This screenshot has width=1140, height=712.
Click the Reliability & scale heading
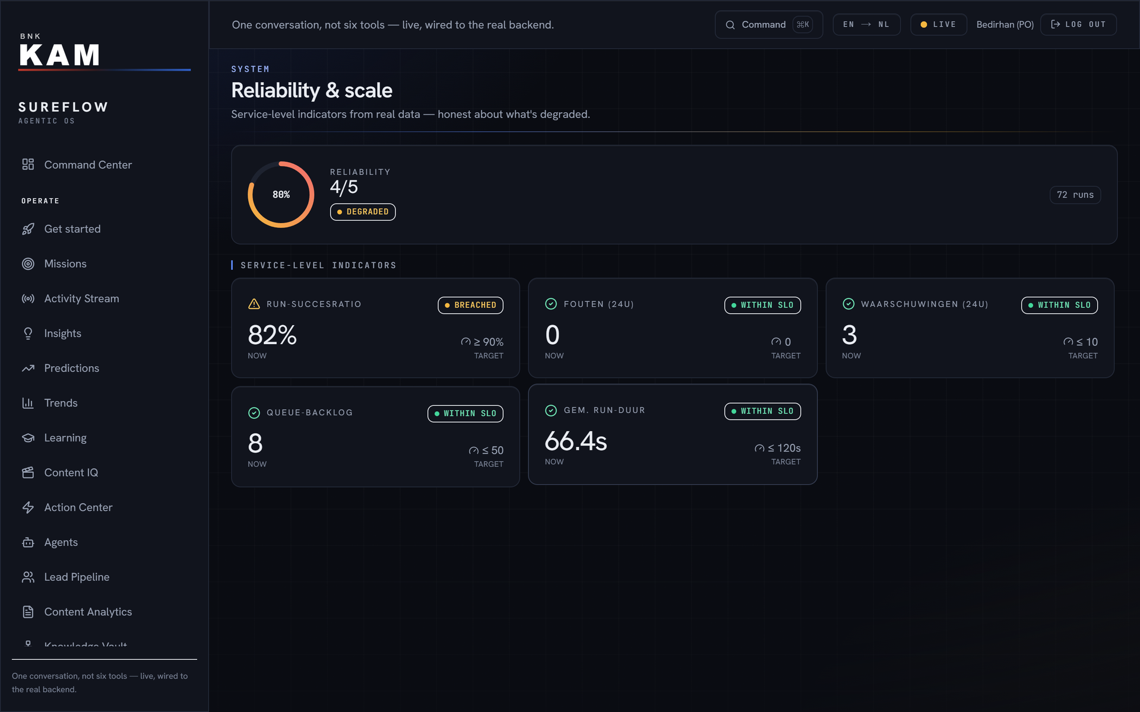point(312,90)
